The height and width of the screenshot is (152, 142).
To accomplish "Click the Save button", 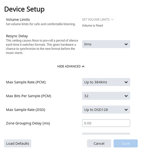I will (x=126, y=143).
